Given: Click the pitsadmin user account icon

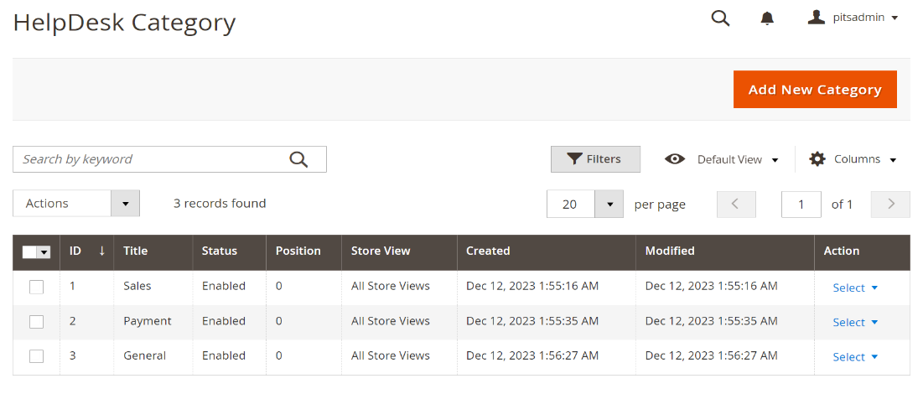Looking at the screenshot, I should [x=817, y=17].
